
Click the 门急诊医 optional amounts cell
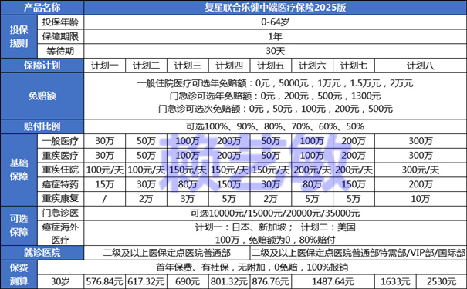point(275,213)
